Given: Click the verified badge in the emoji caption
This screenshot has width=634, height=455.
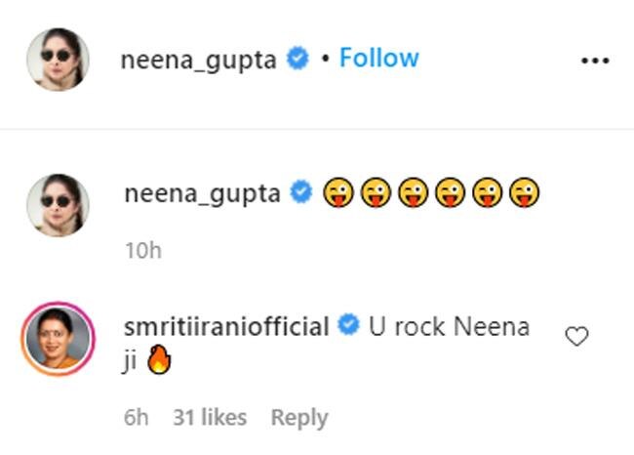Looking at the screenshot, I should 302,193.
